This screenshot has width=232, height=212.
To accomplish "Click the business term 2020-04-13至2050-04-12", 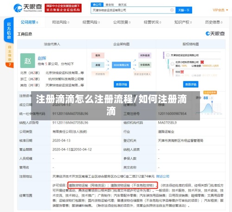I will [72, 150].
